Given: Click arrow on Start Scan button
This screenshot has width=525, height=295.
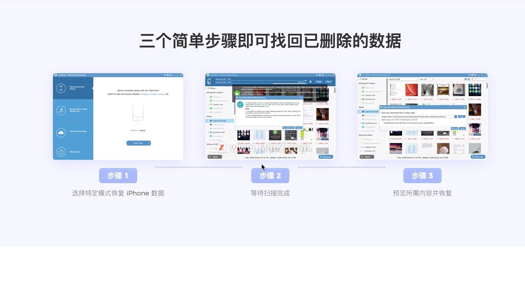Looking at the screenshot, I should [x=149, y=143].
